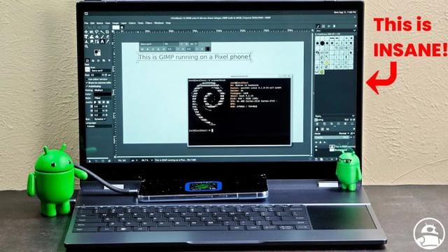
Task: Click the Font name field in tool options
Action: tap(101, 71)
